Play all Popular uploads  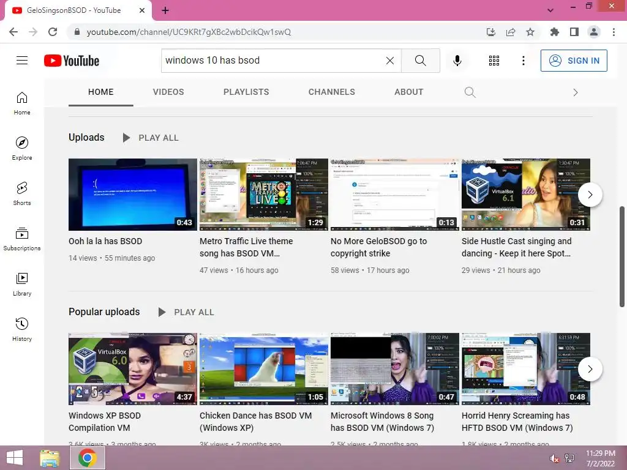186,312
